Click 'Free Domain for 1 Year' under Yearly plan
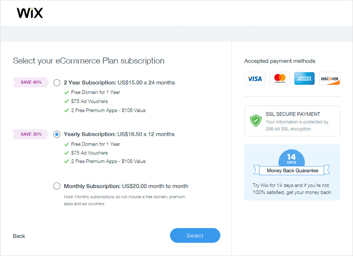Screen dimensions: 353x256 (95, 144)
